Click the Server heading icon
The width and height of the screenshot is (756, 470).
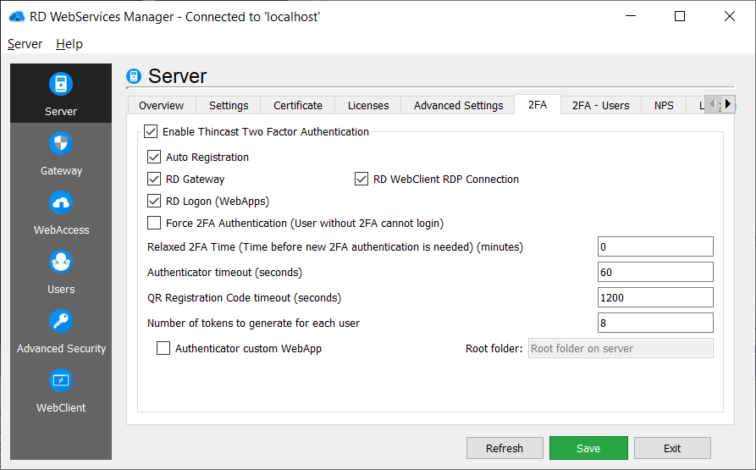coord(134,76)
